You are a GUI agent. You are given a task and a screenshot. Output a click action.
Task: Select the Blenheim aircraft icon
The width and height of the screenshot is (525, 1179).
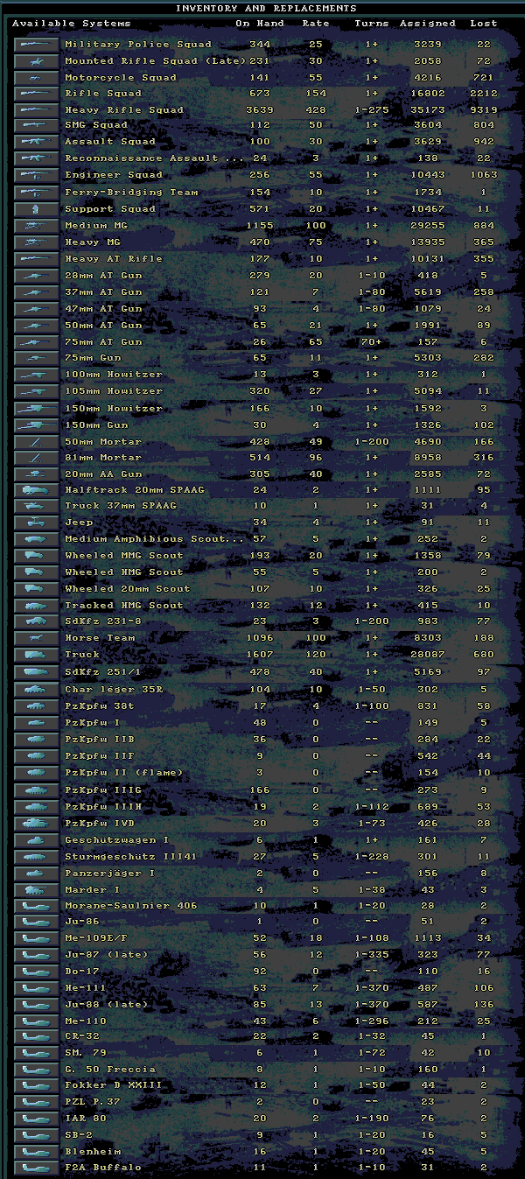37,1152
